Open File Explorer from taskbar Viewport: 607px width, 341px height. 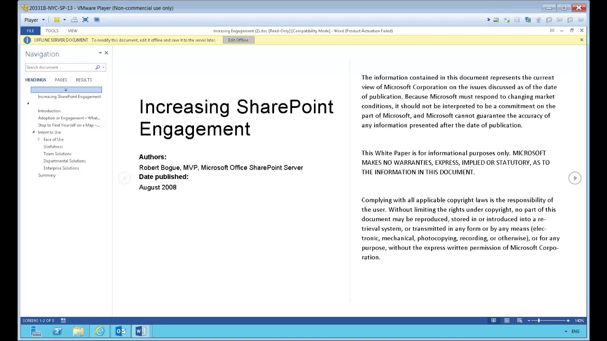[78, 332]
